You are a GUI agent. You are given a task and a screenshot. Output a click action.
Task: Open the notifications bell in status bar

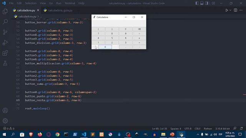point(241,128)
